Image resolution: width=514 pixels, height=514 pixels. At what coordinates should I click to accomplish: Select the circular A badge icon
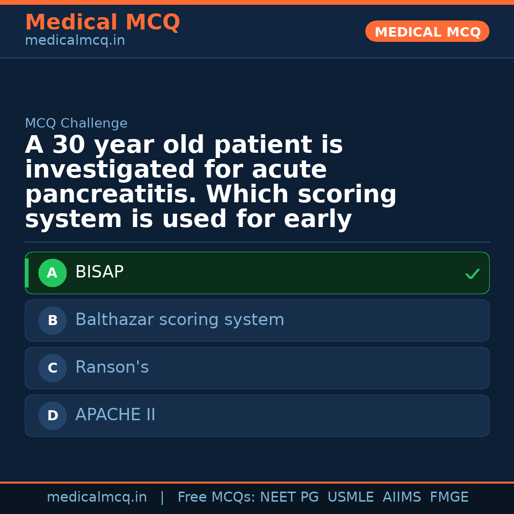[x=52, y=273]
